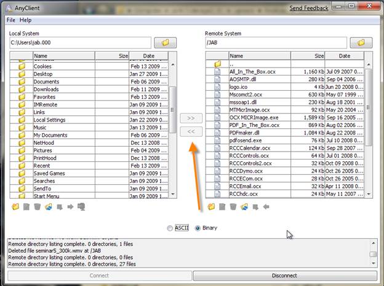Sort remote list by Size header
The height and width of the screenshot is (286, 384).
click(x=308, y=56)
